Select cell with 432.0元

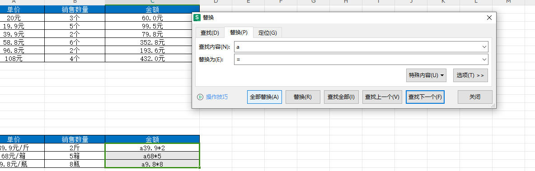(x=152, y=58)
